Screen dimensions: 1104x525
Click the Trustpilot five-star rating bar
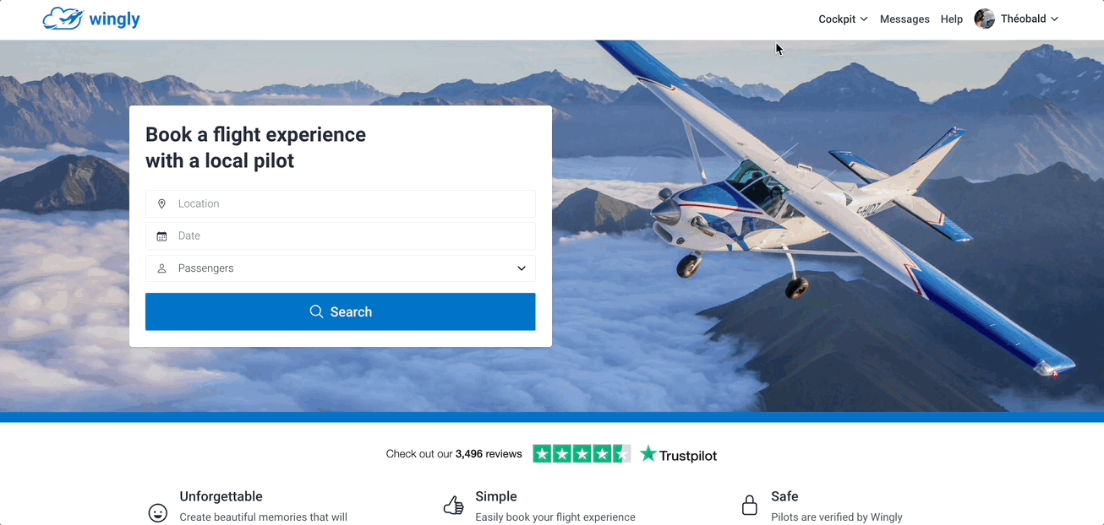pyautogui.click(x=582, y=454)
